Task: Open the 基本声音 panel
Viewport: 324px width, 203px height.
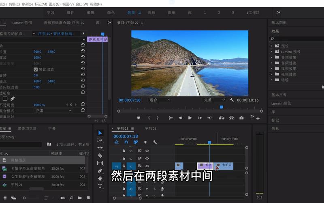Action: [279, 95]
